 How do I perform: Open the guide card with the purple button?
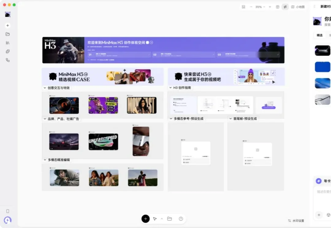pyautogui.click(x=269, y=105)
